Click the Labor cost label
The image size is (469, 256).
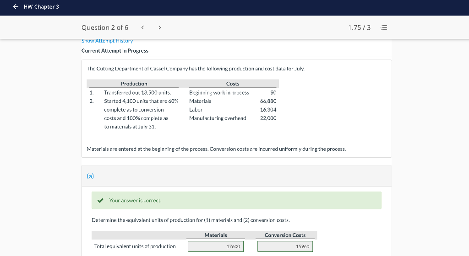[x=196, y=110]
